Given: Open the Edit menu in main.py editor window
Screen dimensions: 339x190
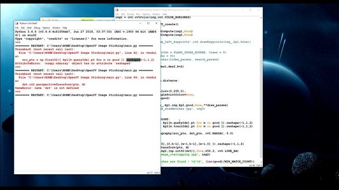Looking at the screenshot, I should point(123,14).
